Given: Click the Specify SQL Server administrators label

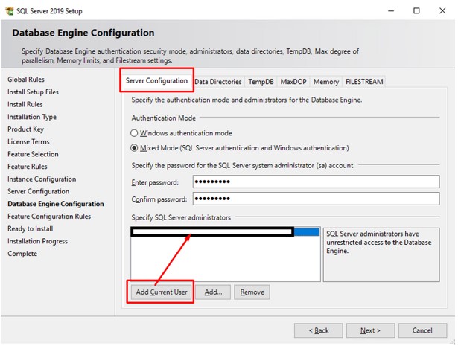Looking at the screenshot, I should tap(181, 217).
